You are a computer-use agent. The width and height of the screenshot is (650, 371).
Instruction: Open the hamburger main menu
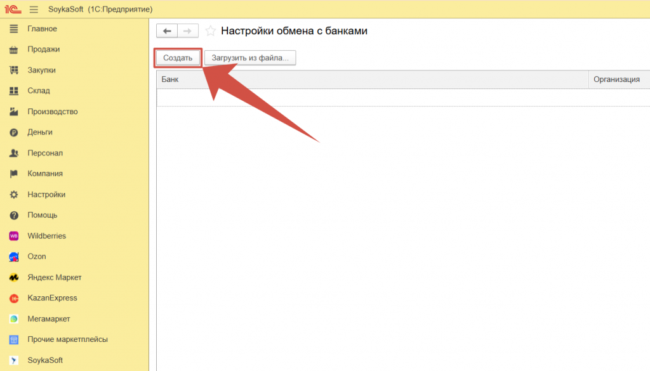34,10
